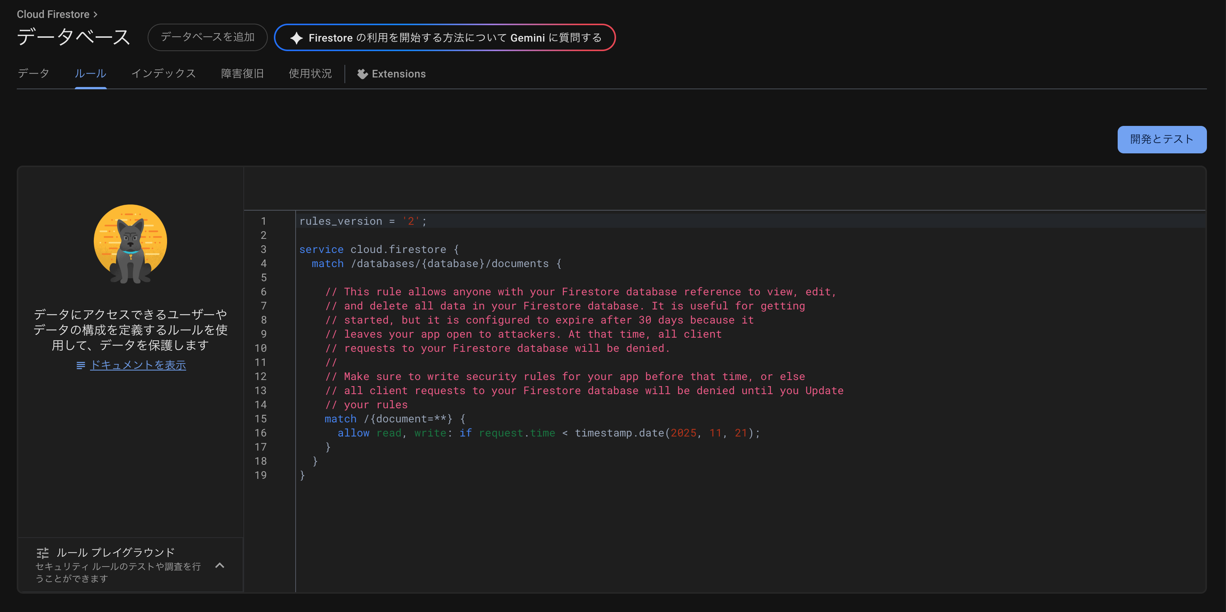Click the Cloud Firestore breadcrumb link
The height and width of the screenshot is (612, 1226).
tap(53, 15)
